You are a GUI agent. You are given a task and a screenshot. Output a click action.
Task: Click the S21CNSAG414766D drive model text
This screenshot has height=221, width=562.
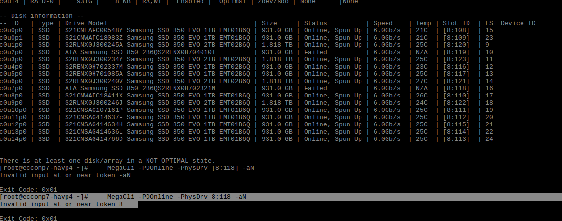94,139
